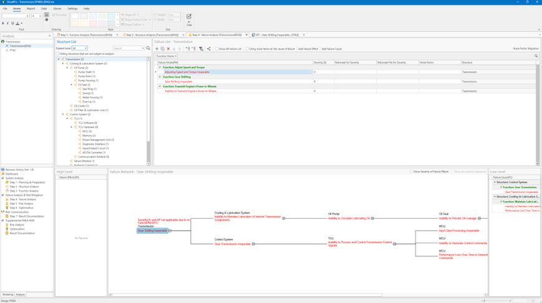Select the pan hand tool icon
Viewport: 542px width, 303px height.
pos(46,20)
